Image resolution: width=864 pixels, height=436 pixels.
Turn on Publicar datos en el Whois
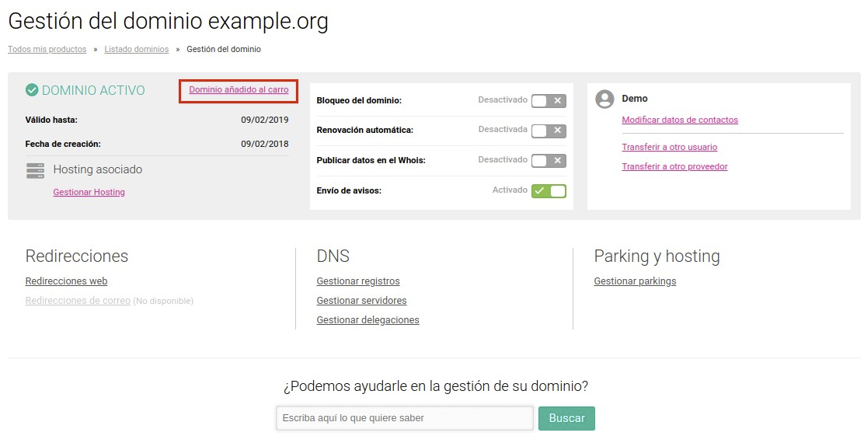tap(549, 160)
